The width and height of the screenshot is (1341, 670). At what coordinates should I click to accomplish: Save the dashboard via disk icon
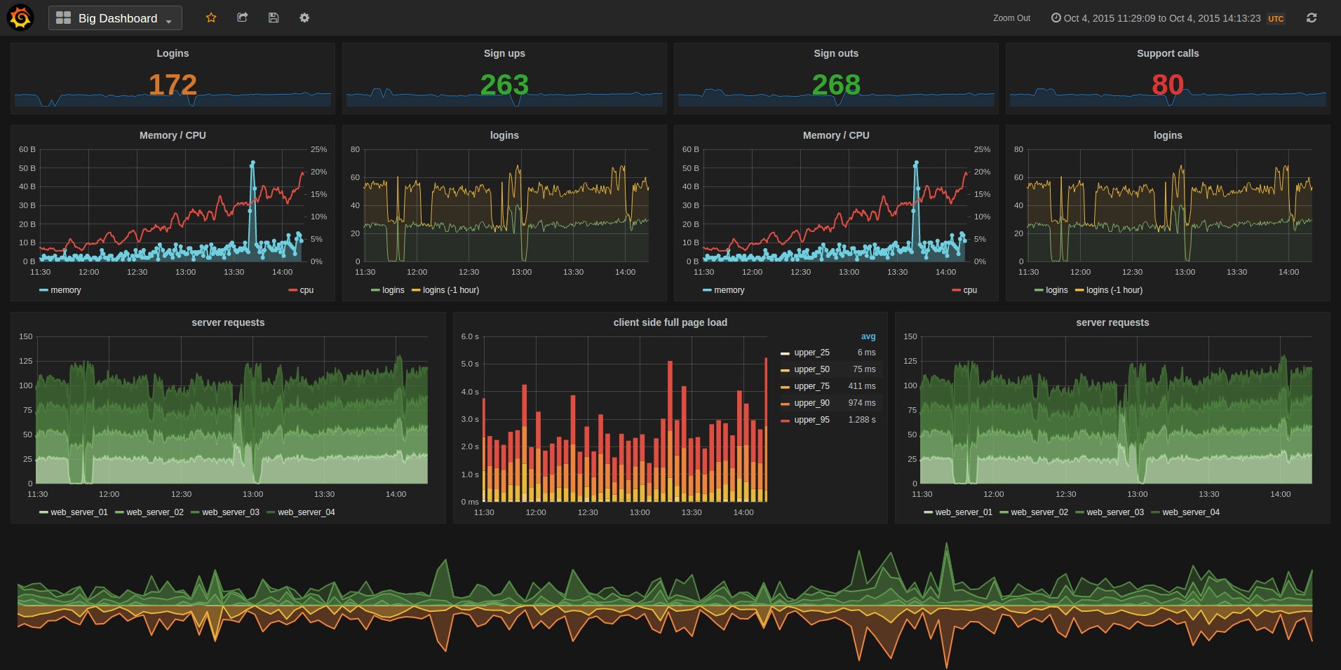point(273,18)
